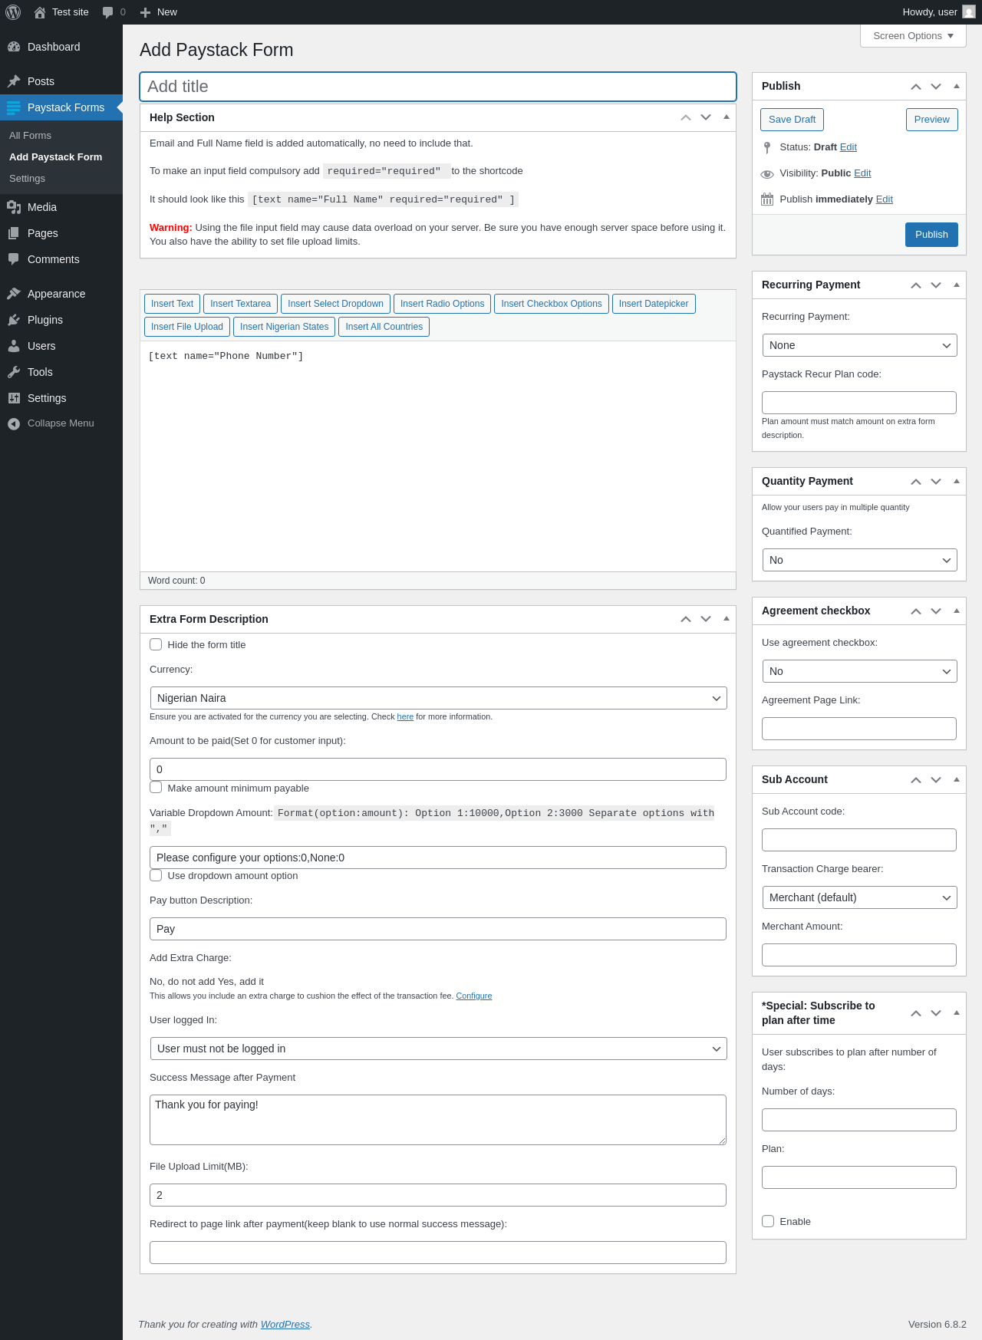The image size is (982, 1340).
Task: Click the Pages icon in sidebar
Action: [14, 233]
